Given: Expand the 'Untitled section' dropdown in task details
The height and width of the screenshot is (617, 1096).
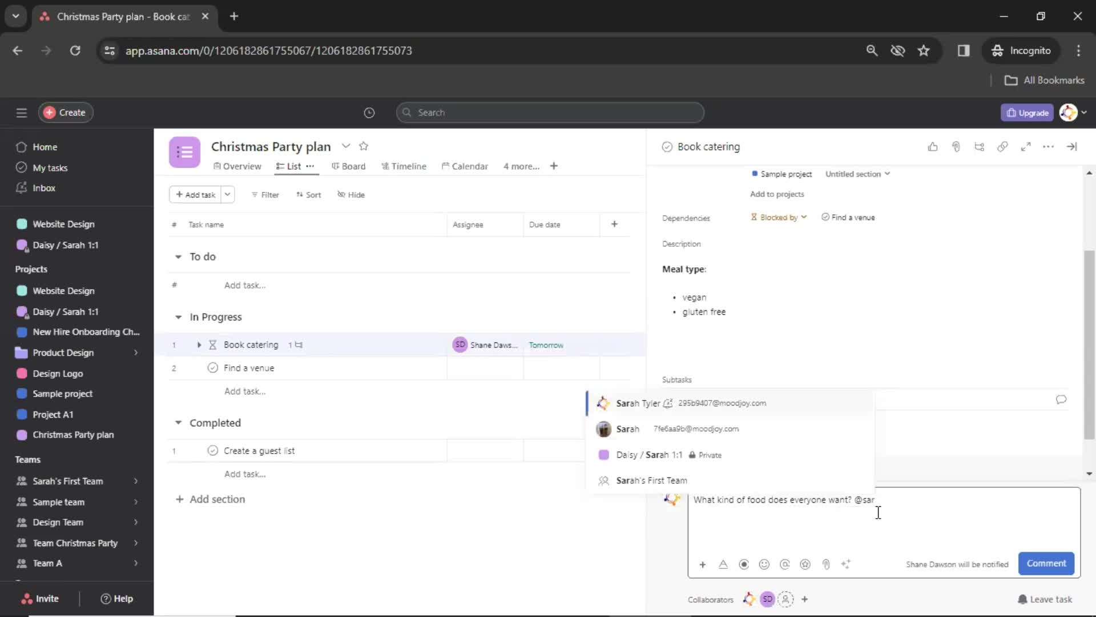Looking at the screenshot, I should [x=857, y=173].
